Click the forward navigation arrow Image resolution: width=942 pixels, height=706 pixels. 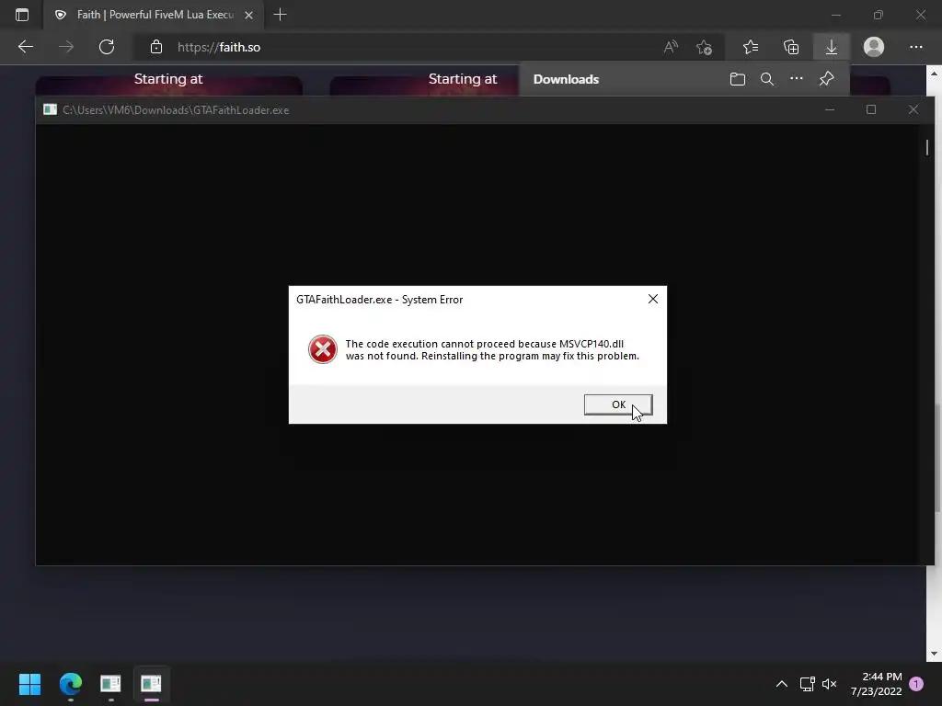pyautogui.click(x=66, y=47)
